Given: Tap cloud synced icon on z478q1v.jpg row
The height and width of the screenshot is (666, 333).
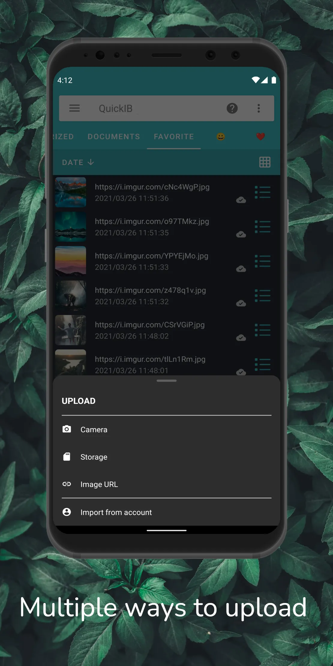Looking at the screenshot, I should pyautogui.click(x=241, y=303).
